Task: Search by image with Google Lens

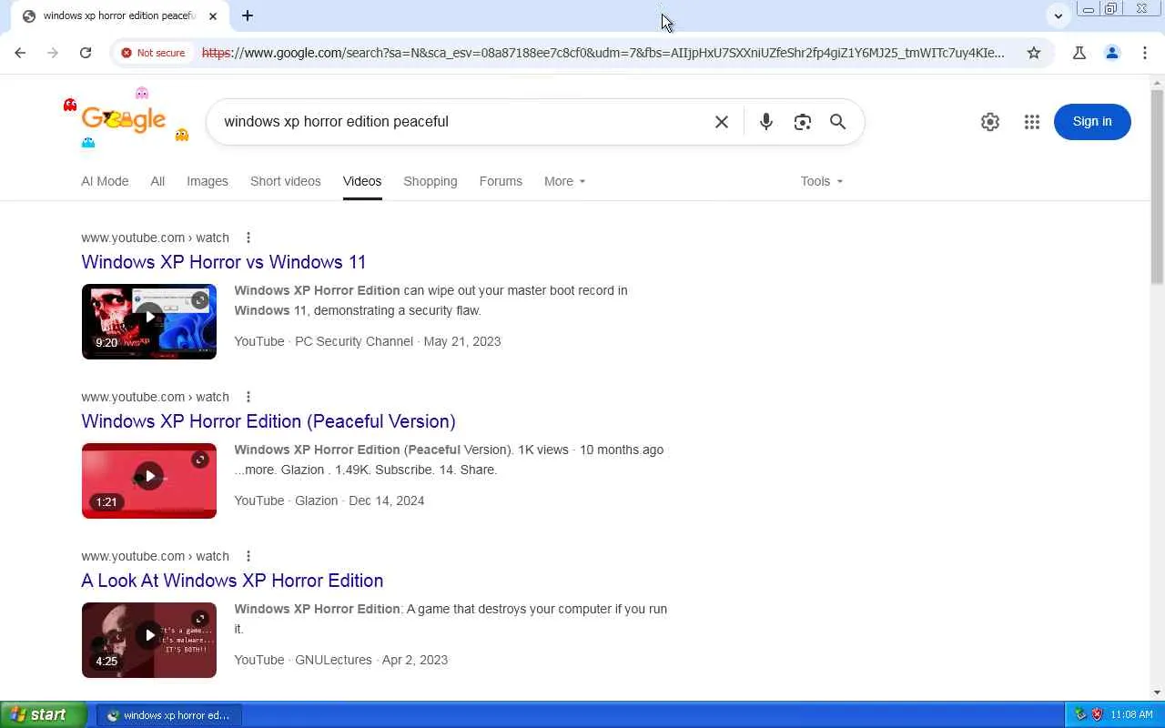Action: [x=802, y=122]
